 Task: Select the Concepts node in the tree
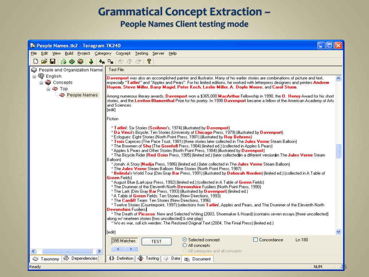63,83
